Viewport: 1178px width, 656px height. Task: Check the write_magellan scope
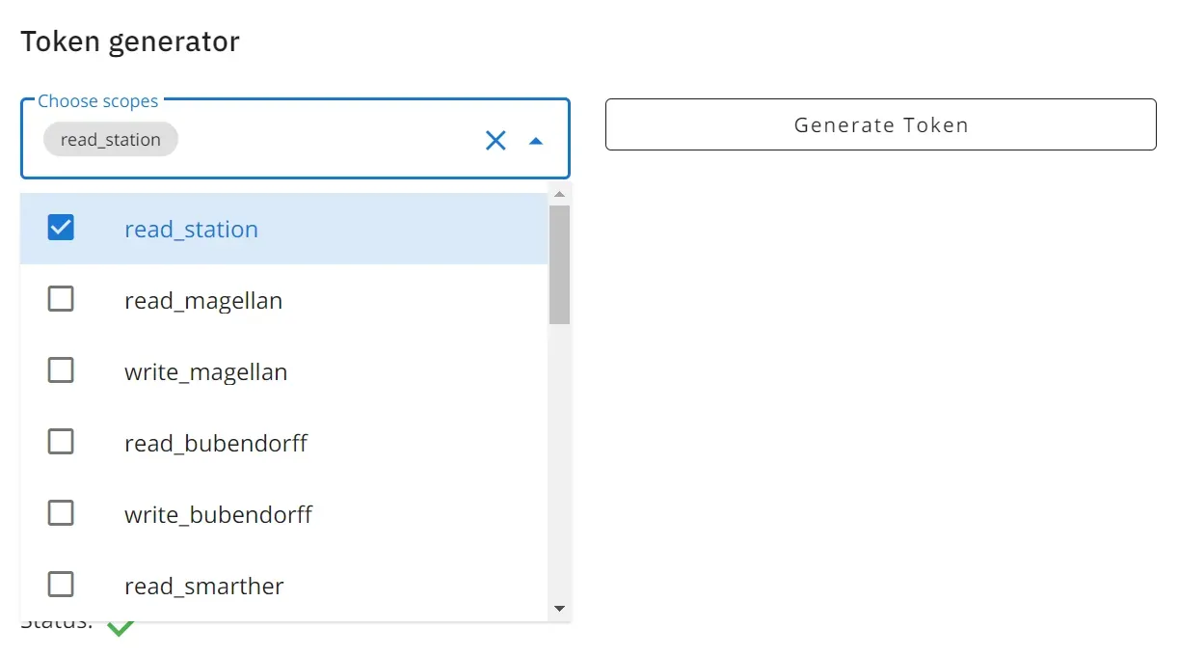pyautogui.click(x=61, y=369)
